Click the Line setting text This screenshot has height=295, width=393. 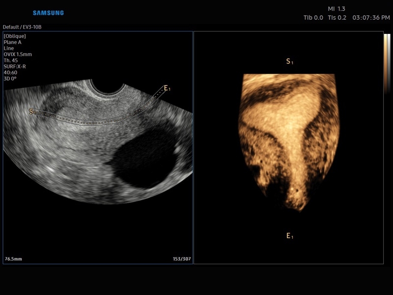9,48
